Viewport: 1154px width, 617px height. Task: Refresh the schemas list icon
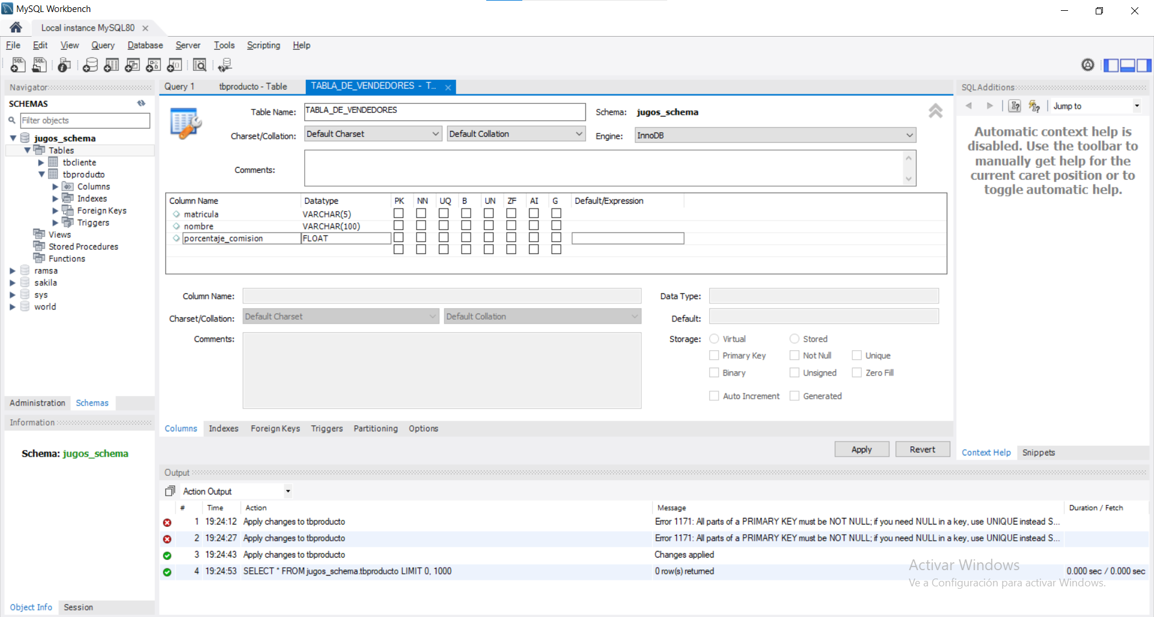click(141, 103)
